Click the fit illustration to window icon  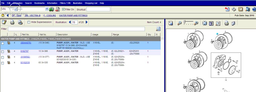[211, 23]
